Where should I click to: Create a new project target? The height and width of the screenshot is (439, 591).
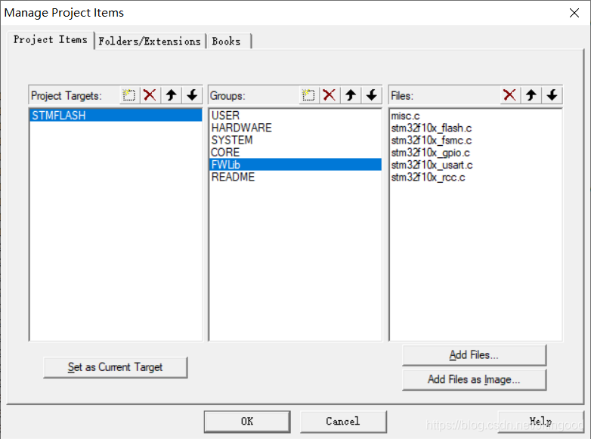(x=129, y=95)
